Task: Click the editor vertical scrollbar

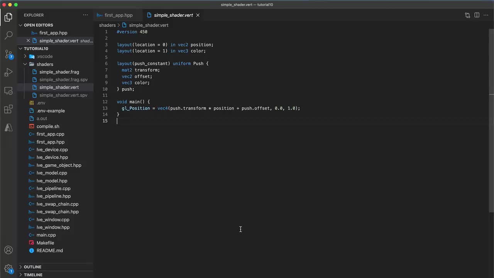Action: point(491,121)
